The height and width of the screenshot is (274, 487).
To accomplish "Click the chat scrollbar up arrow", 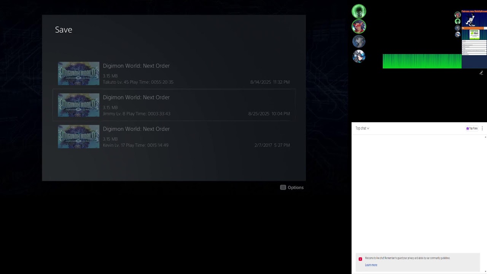I will click(x=485, y=137).
